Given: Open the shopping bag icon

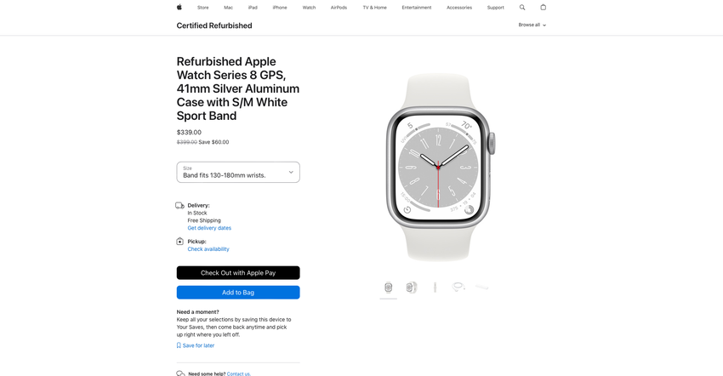Looking at the screenshot, I should [x=544, y=7].
